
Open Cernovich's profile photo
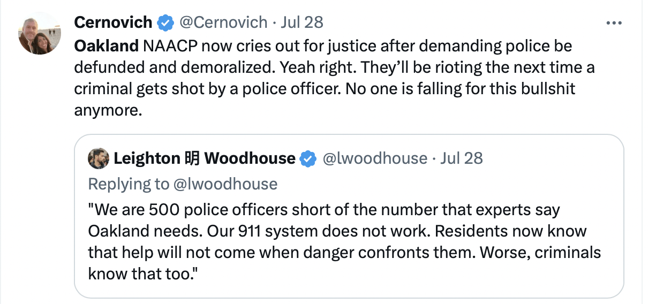40,33
